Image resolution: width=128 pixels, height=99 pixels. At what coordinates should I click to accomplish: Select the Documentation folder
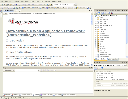click(104, 37)
